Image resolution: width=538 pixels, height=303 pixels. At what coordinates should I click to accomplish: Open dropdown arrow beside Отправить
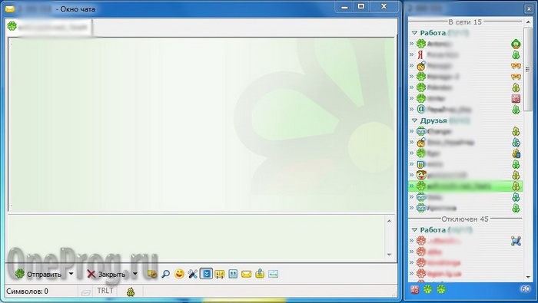tap(71, 274)
